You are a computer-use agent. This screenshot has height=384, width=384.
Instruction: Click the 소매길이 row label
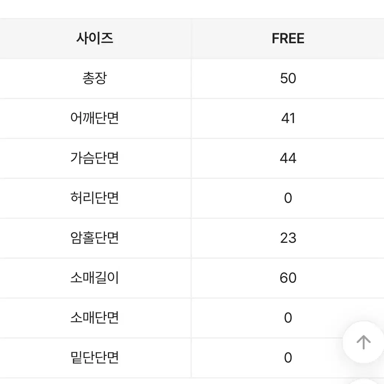tap(95, 278)
